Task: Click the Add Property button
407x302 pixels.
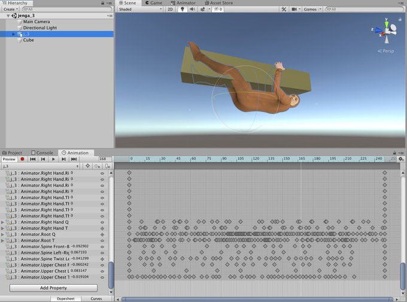Action: click(x=53, y=288)
